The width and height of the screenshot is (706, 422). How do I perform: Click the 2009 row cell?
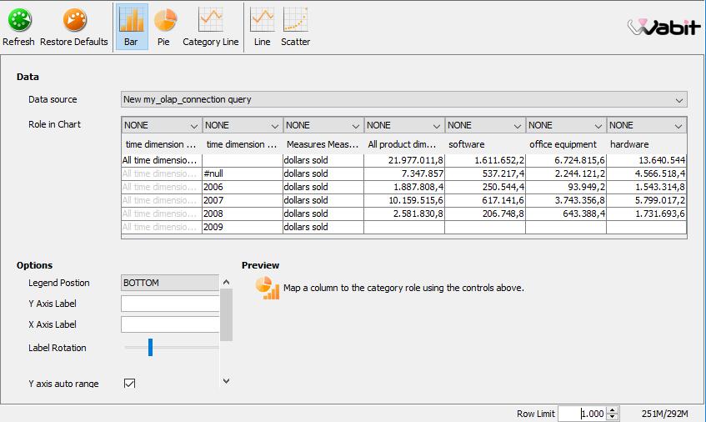(x=243, y=227)
